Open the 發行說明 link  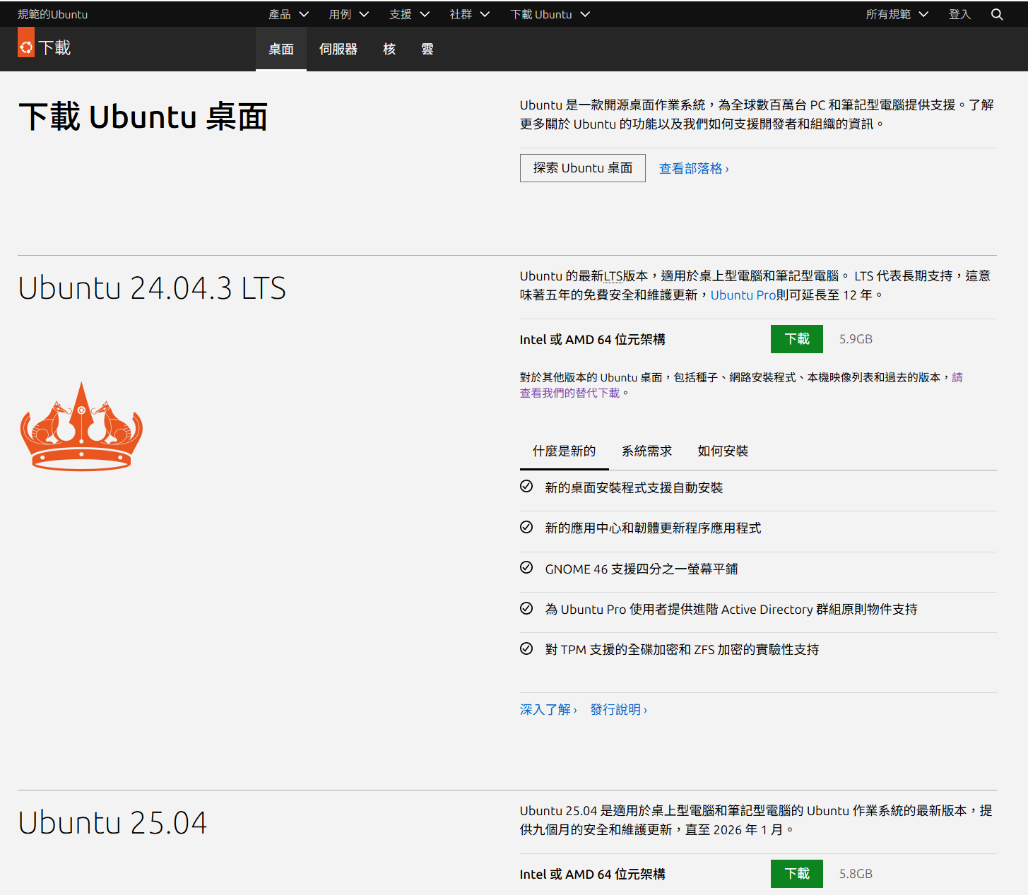[618, 710]
